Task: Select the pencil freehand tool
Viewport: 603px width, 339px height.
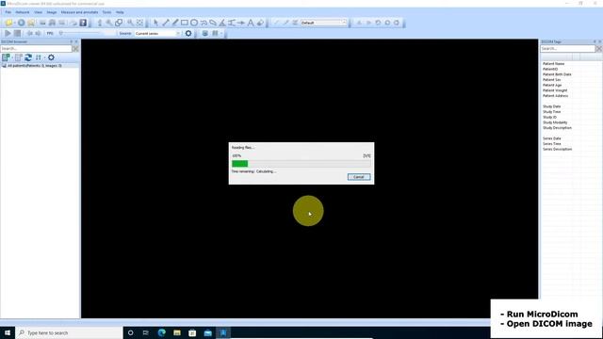Action: pos(175,23)
